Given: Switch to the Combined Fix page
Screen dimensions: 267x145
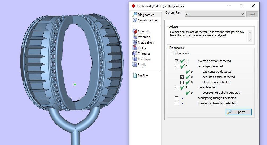Looking at the screenshot, I should 148,20.
